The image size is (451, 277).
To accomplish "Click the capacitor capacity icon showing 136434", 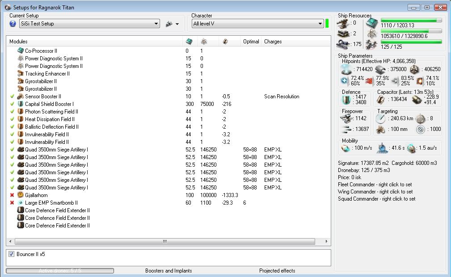I will pos(381,100).
